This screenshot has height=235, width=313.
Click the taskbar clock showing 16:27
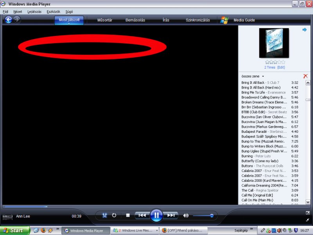point(305,230)
